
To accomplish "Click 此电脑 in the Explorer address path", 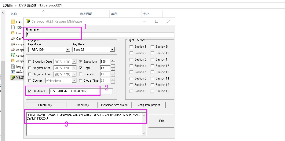I will 8,5.
